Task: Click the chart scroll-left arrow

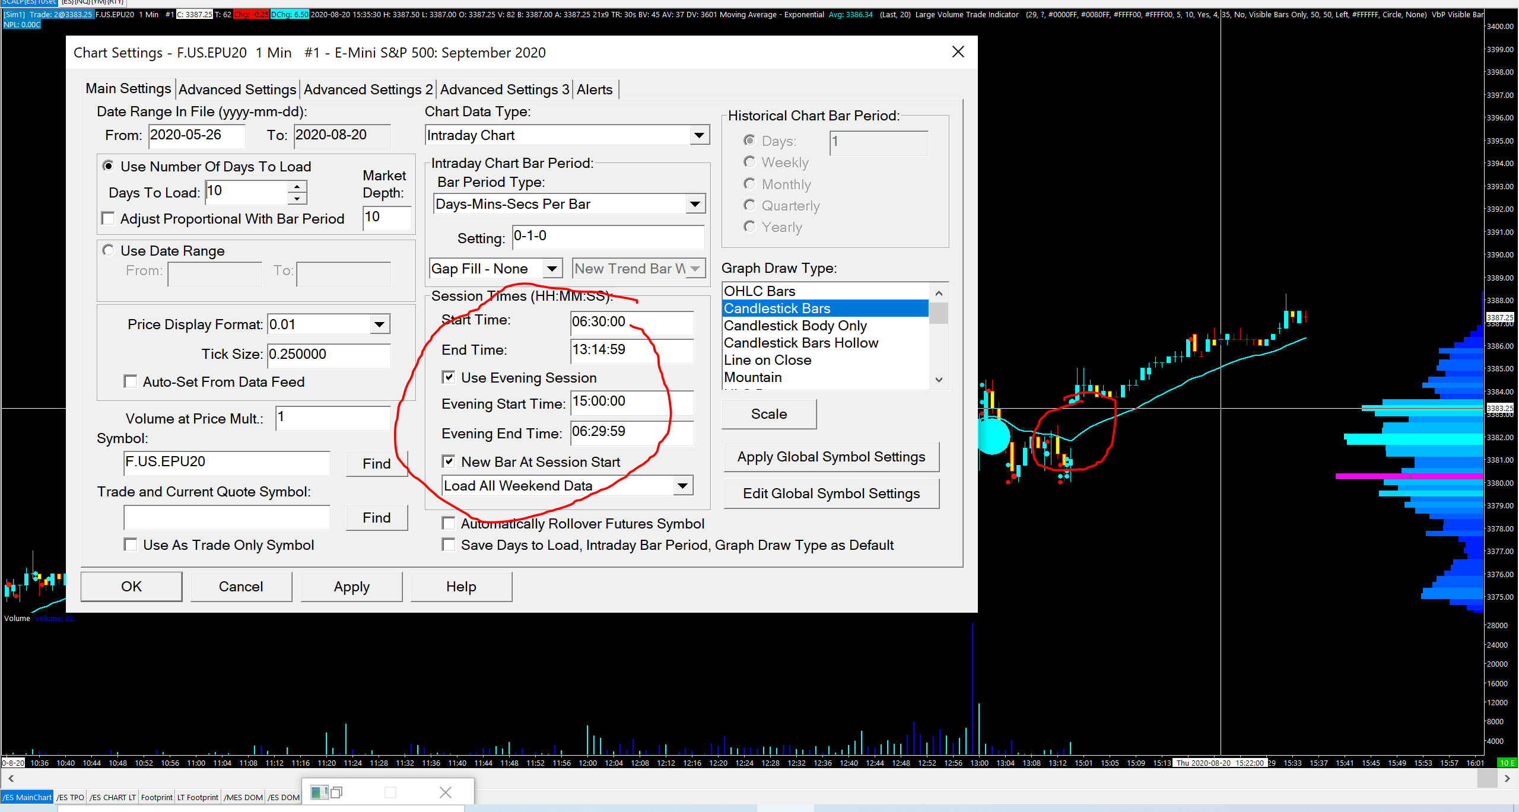Action: (11, 778)
